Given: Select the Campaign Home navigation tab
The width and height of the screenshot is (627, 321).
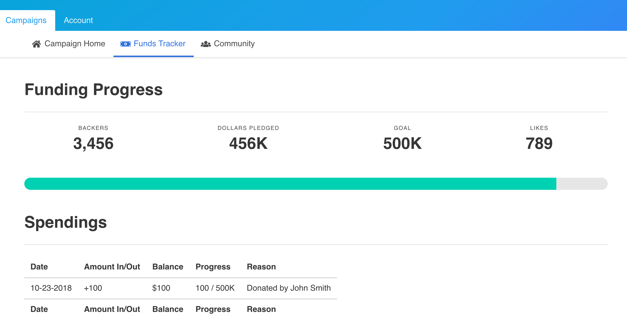Looking at the screenshot, I should point(75,44).
